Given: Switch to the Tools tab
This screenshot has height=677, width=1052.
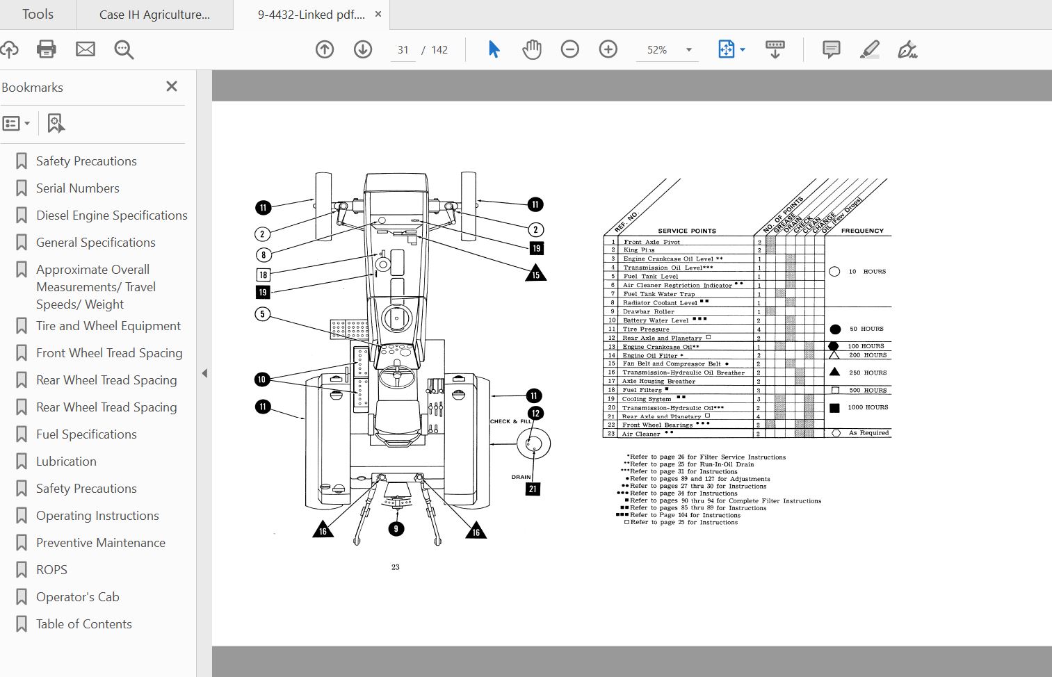Looking at the screenshot, I should 36,14.
